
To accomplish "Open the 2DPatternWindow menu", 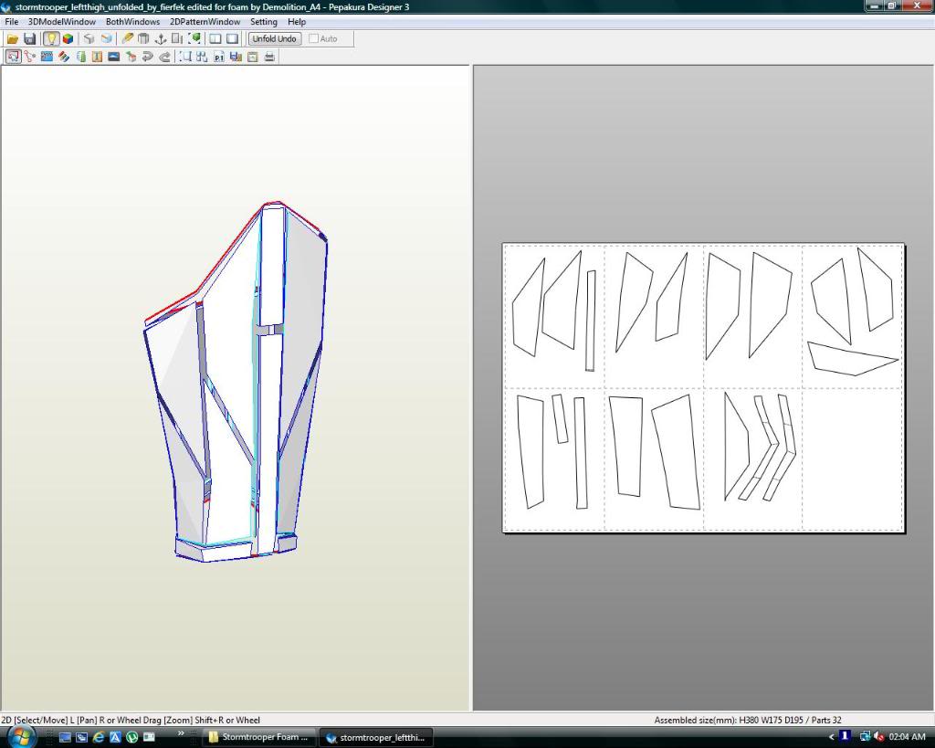I will 205,22.
